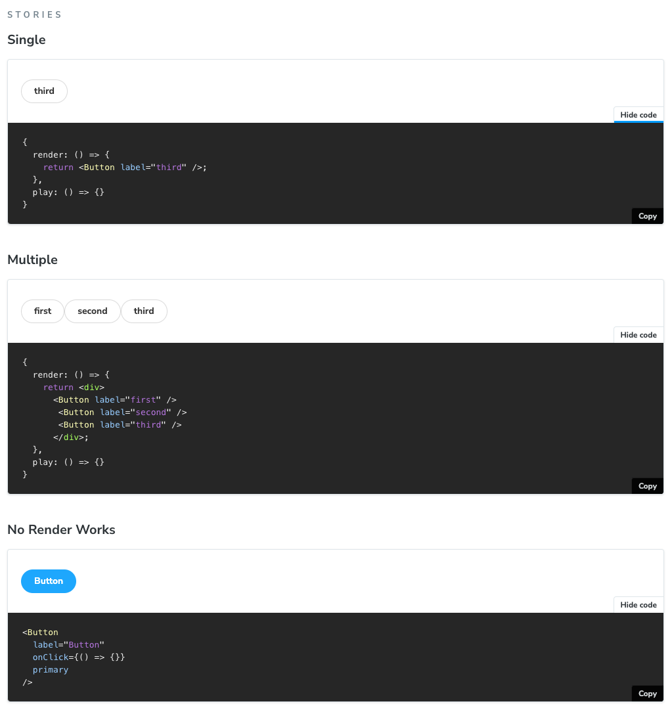Click the STORIES section label
The image size is (672, 710).
coord(35,14)
